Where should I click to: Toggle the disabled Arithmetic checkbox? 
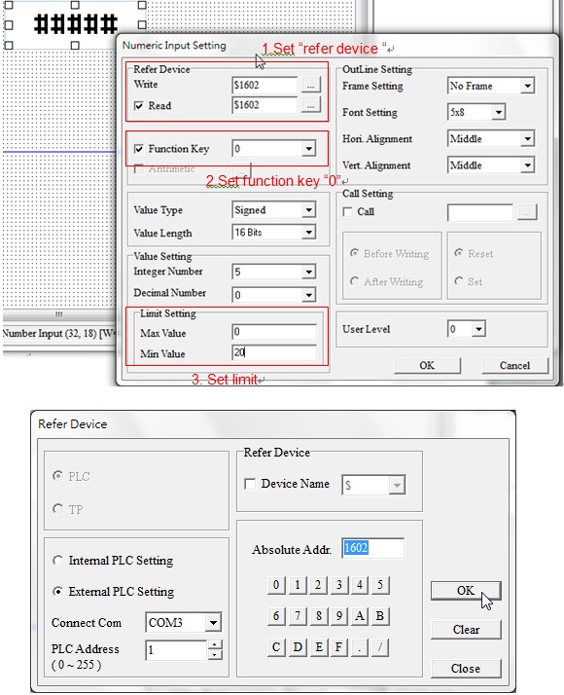tap(139, 168)
